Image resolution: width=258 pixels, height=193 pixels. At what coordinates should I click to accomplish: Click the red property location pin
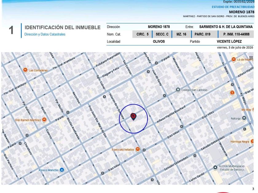pyautogui.click(x=133, y=117)
